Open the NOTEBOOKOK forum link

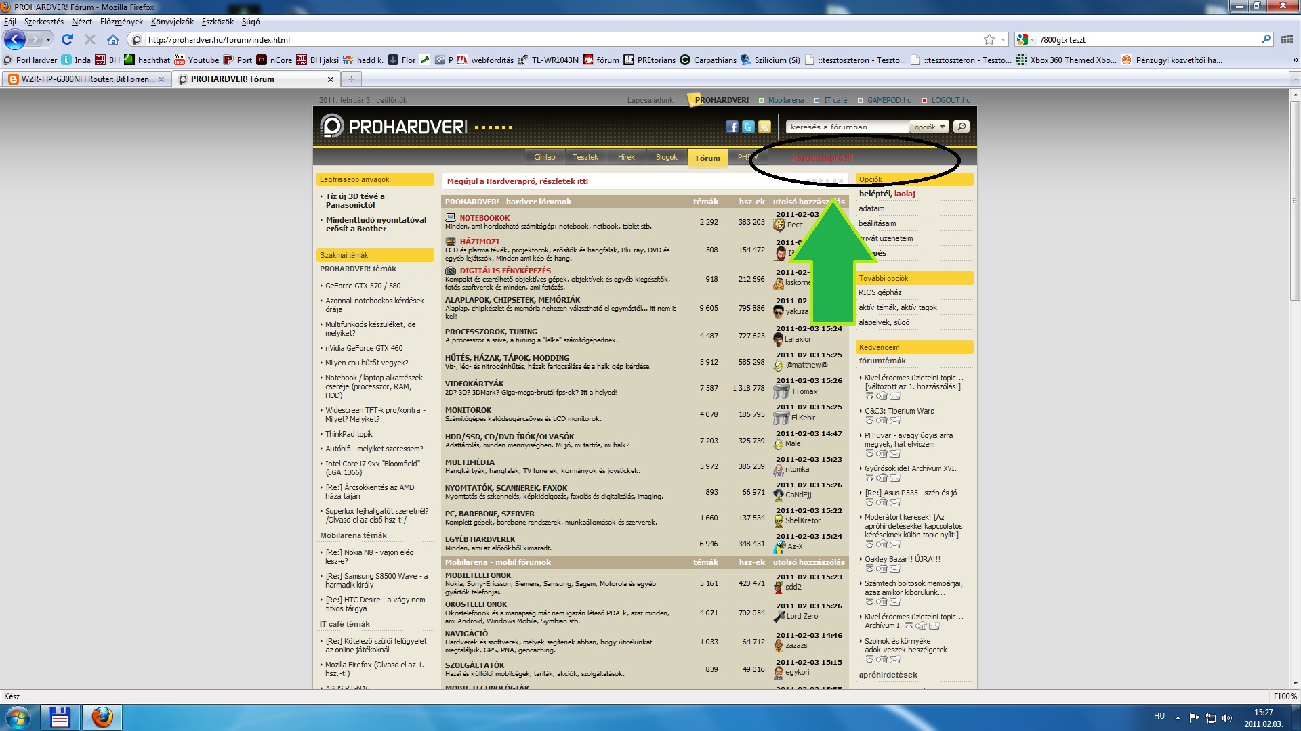click(484, 218)
